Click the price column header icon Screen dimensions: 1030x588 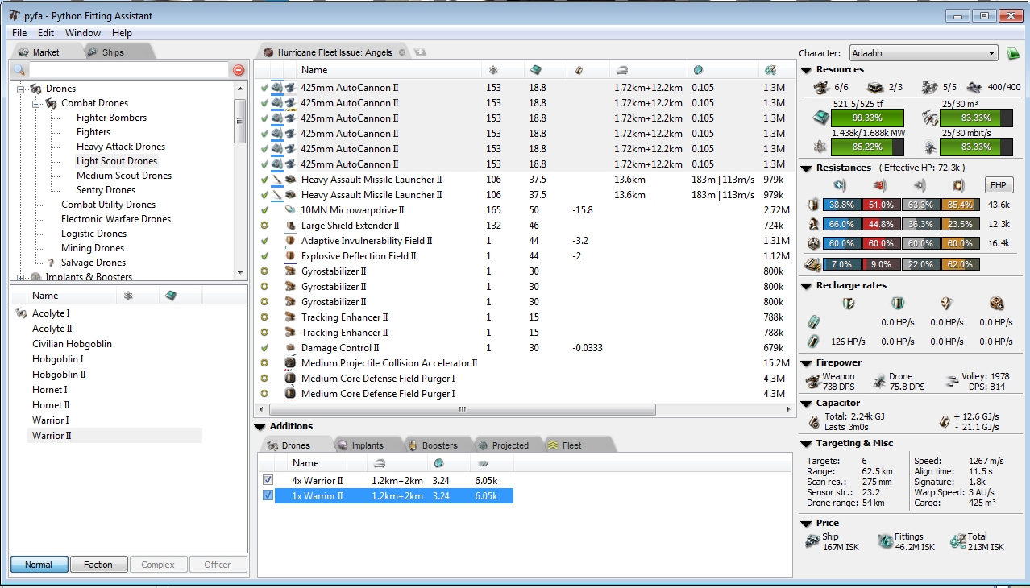(770, 70)
